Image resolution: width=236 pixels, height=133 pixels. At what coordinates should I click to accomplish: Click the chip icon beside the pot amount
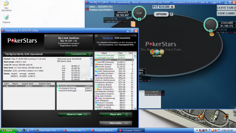pos(172,7)
